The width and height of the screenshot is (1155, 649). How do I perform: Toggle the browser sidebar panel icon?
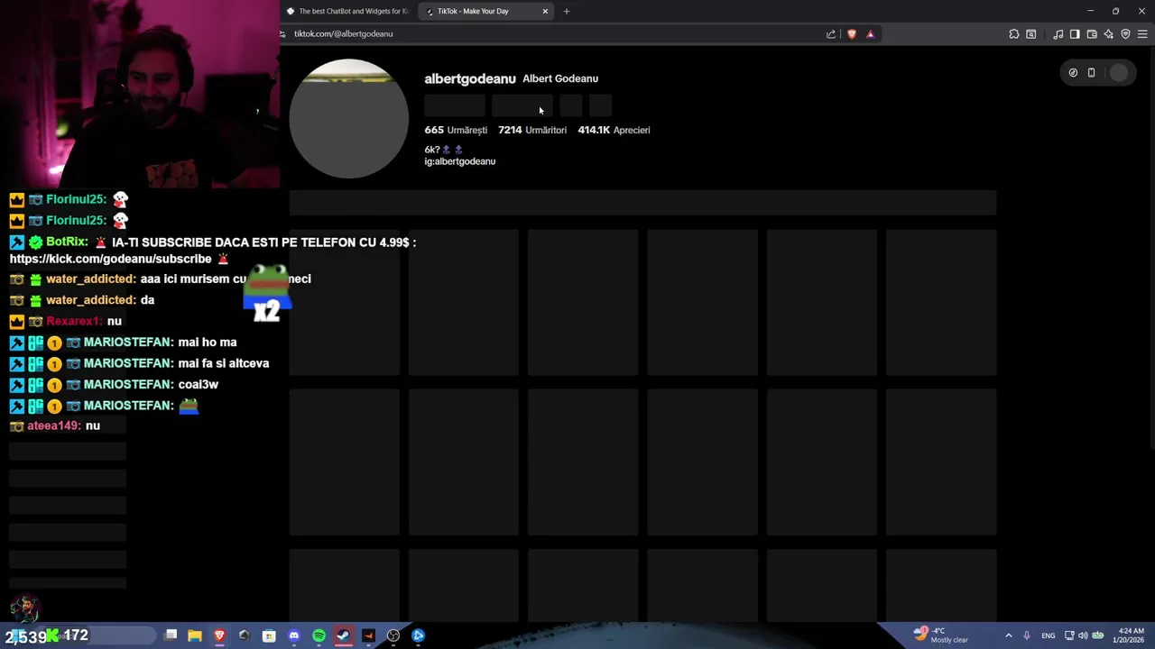[1075, 34]
